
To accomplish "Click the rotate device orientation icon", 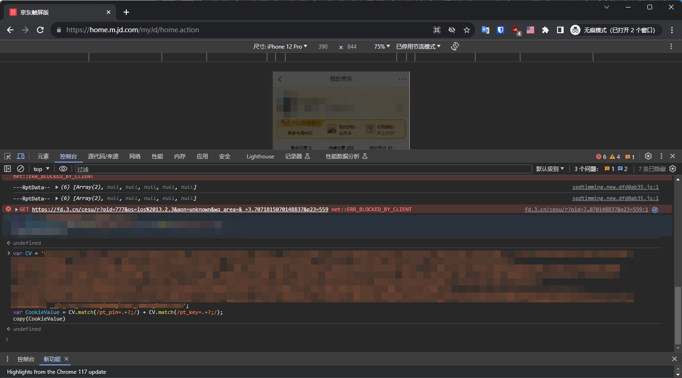I will coord(455,46).
